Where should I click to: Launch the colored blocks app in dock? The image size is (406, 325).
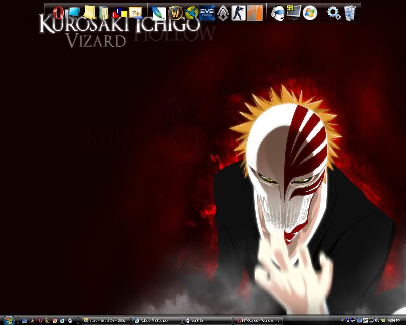pos(120,13)
